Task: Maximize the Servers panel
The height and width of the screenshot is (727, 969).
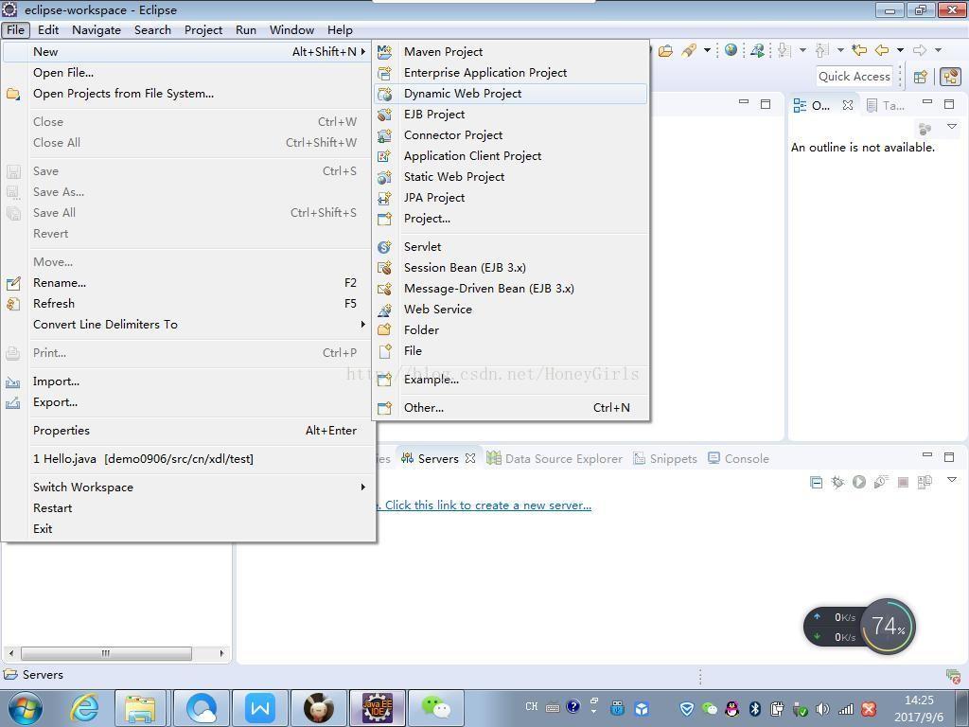Action: pyautogui.click(x=949, y=456)
